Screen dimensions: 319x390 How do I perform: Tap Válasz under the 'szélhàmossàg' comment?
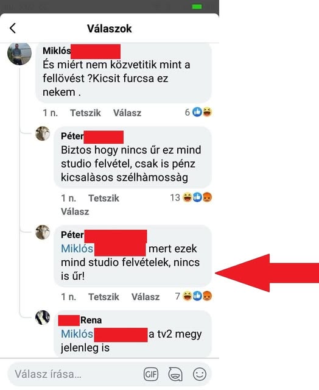[x=75, y=211]
